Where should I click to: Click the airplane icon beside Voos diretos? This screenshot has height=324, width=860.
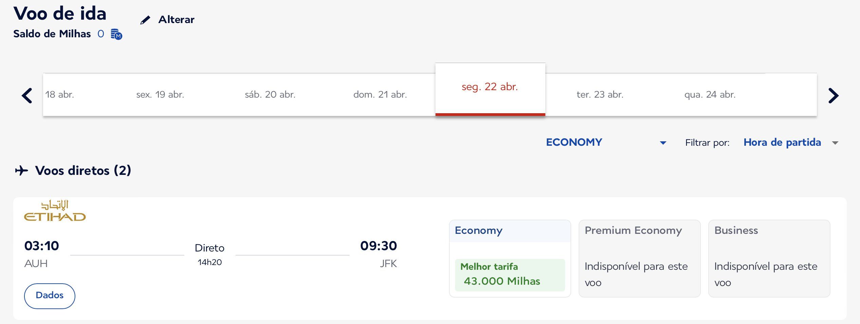[x=21, y=170]
